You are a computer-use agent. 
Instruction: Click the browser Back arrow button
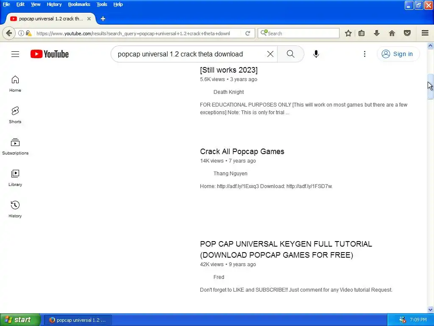coord(9,33)
